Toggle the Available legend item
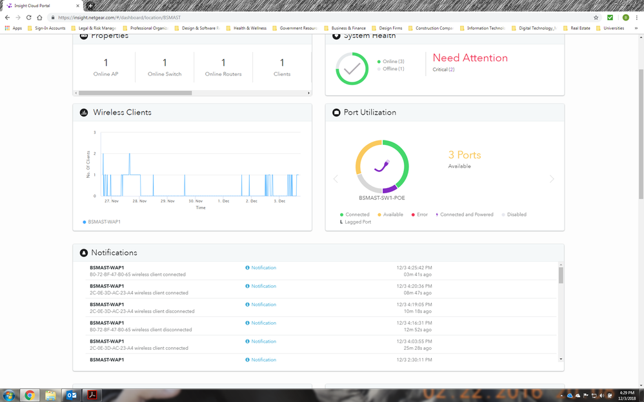This screenshot has width=644, height=402. point(390,215)
